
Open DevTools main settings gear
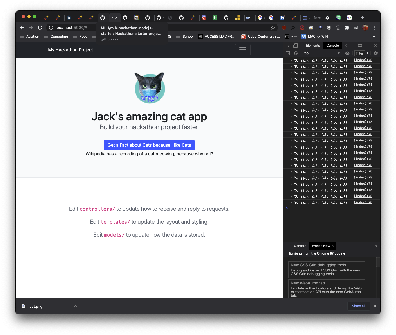point(360,46)
